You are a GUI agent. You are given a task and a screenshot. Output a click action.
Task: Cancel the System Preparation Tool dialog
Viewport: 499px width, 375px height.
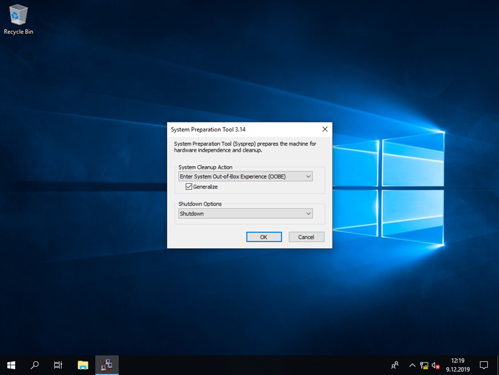(x=306, y=237)
